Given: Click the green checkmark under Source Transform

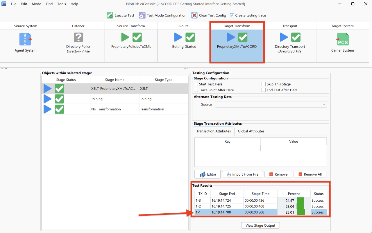Looking at the screenshot, I should pos(137,37).
